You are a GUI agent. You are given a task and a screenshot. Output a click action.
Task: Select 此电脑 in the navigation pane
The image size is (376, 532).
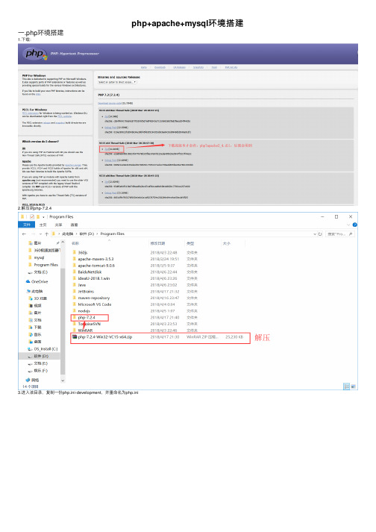tap(37, 291)
